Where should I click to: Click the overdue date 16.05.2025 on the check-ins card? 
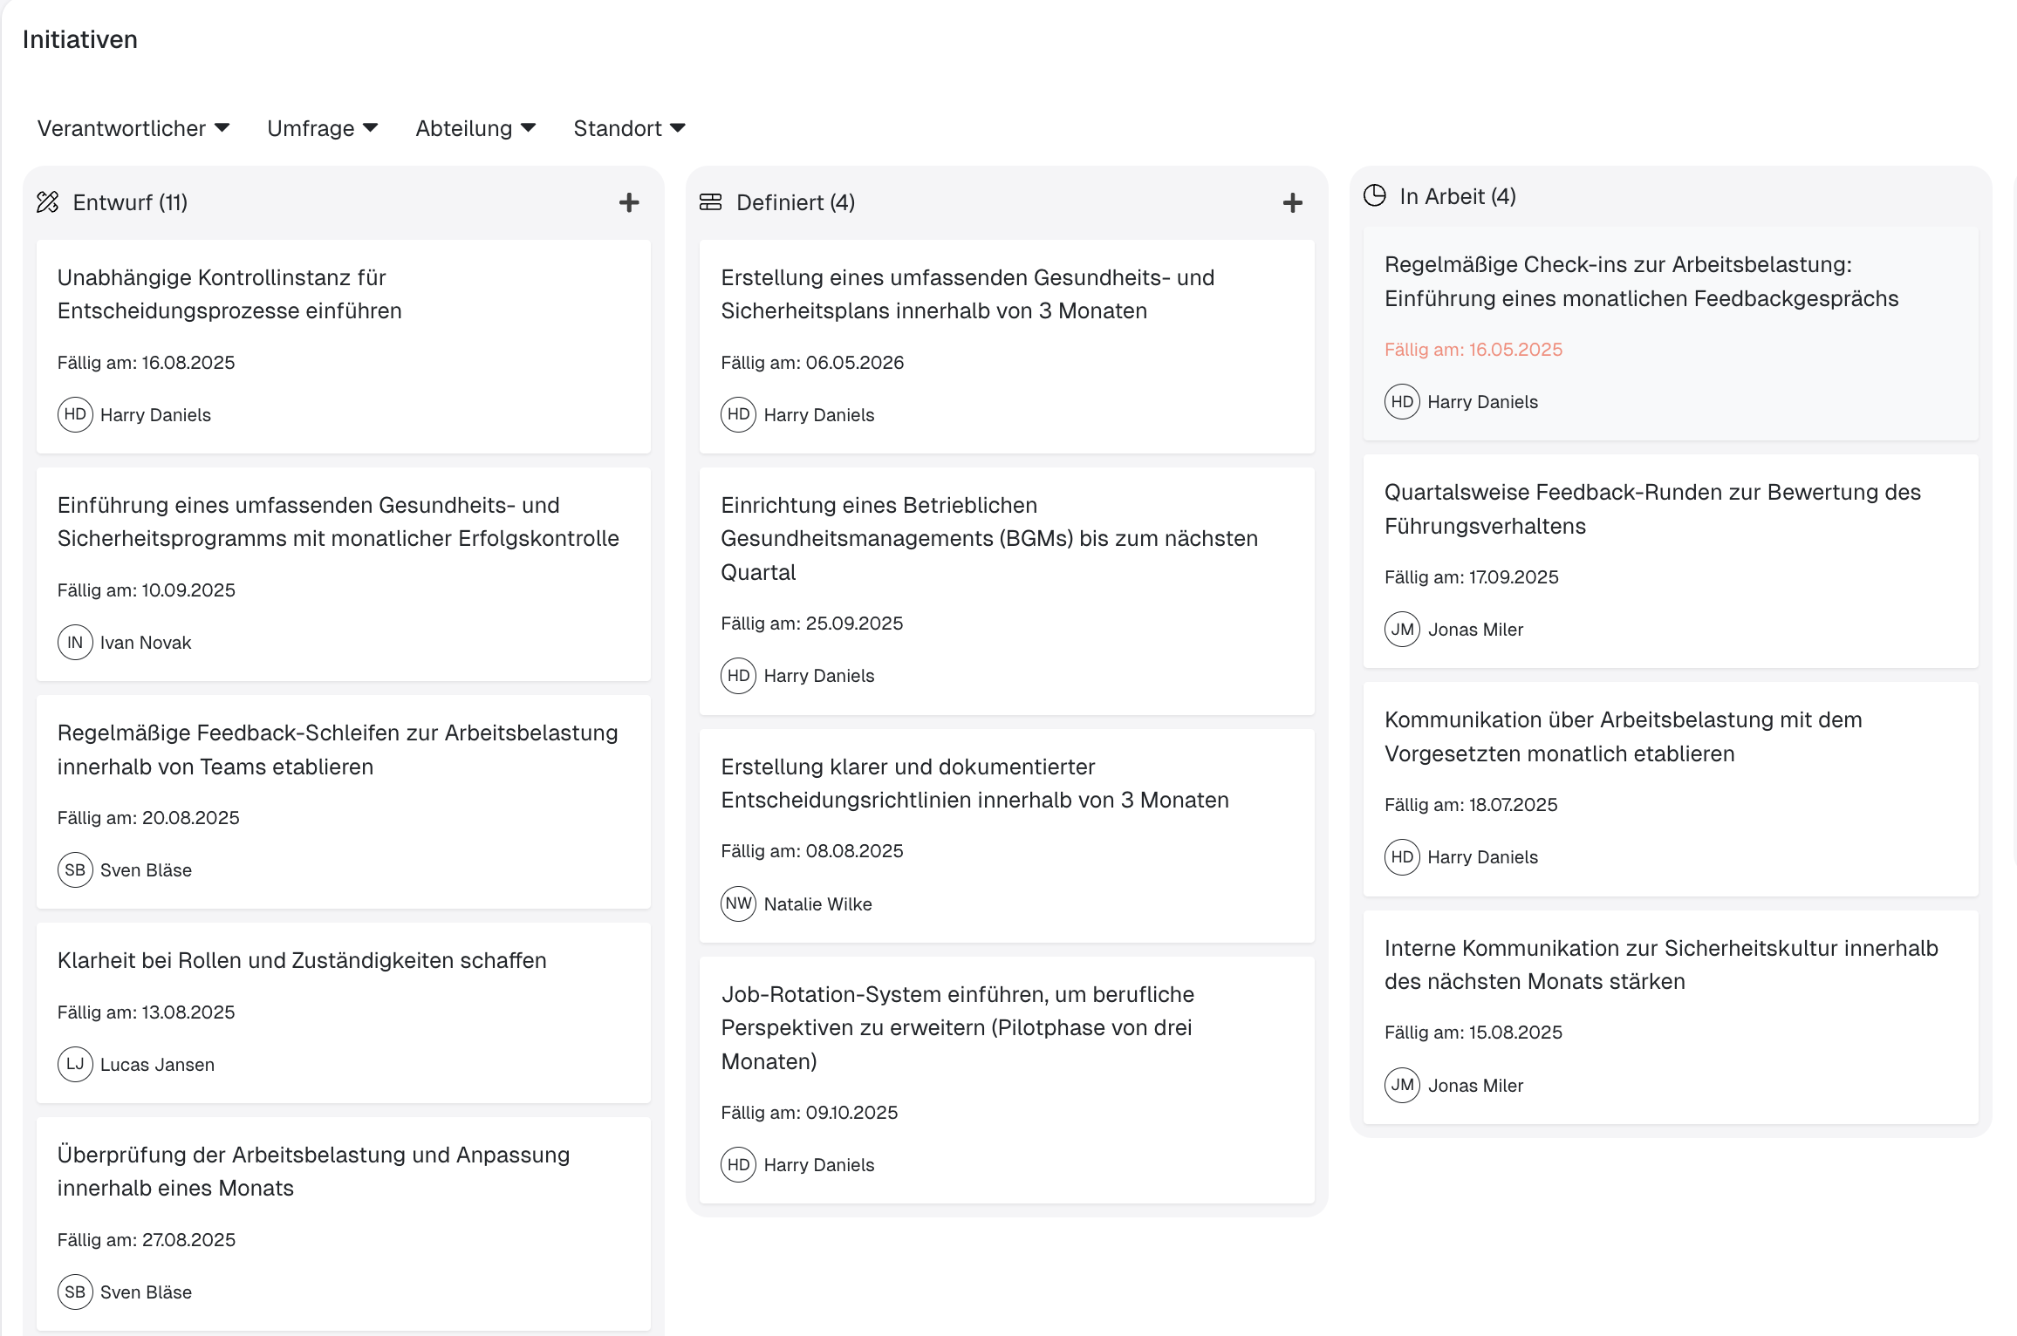(1473, 349)
